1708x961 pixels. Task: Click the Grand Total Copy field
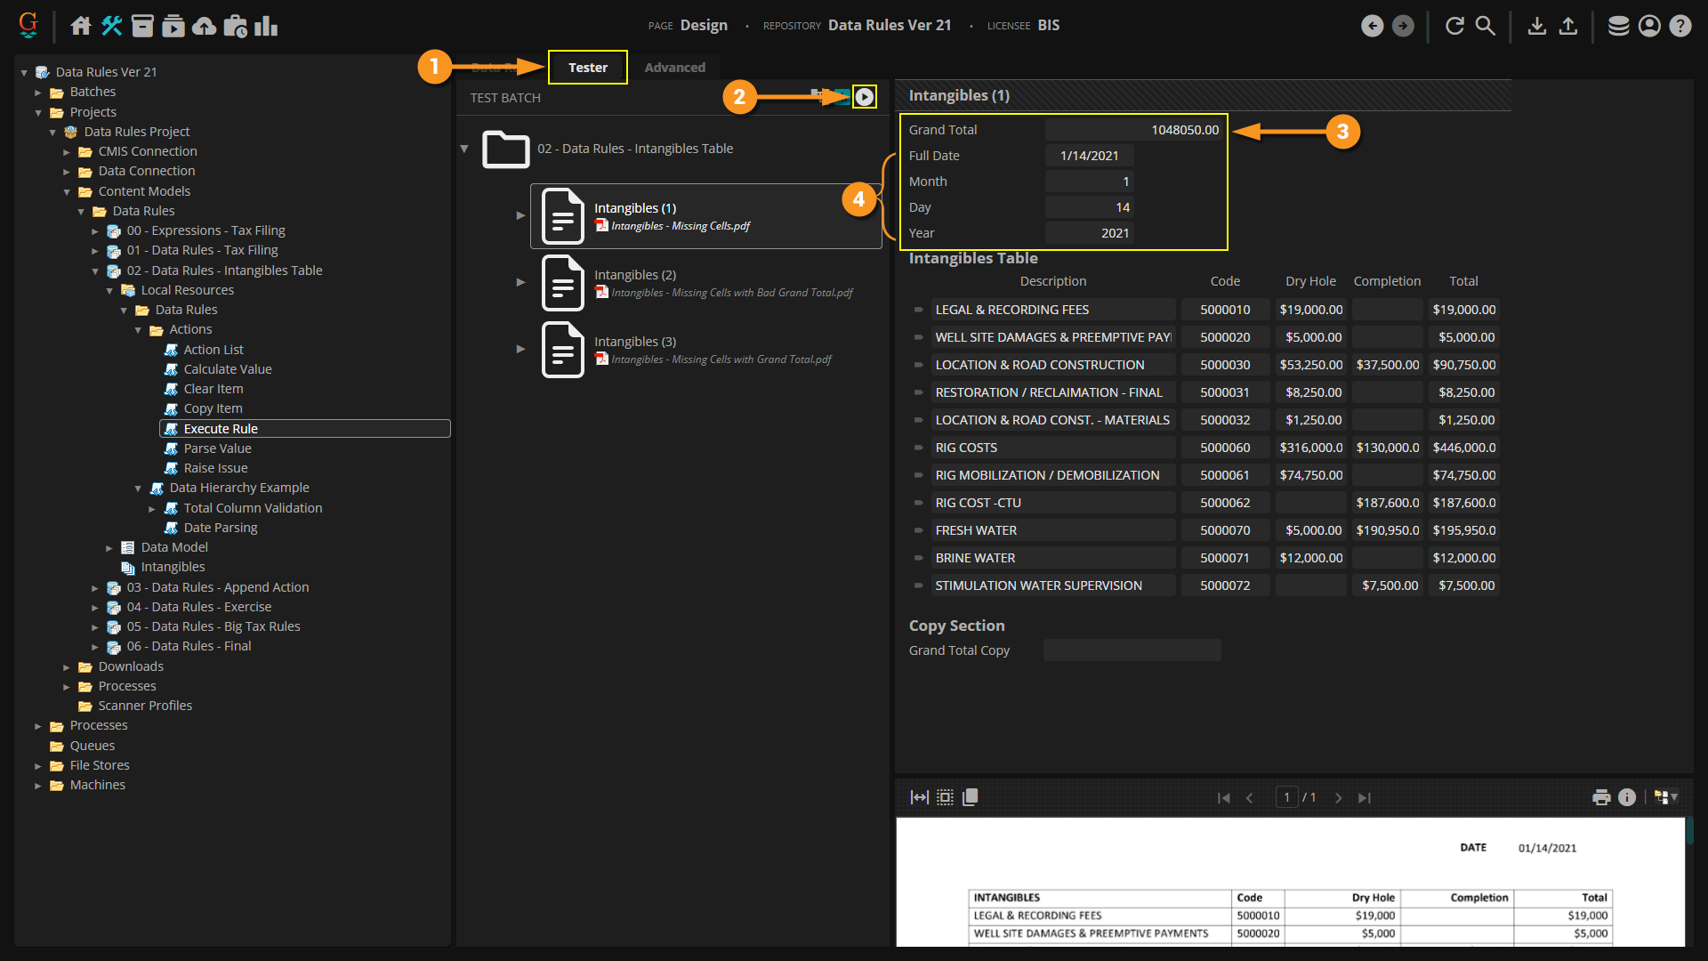tap(1132, 650)
